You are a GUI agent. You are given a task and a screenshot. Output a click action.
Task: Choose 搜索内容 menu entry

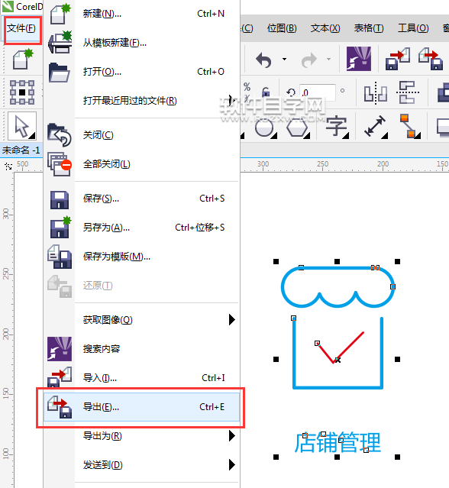coord(141,348)
